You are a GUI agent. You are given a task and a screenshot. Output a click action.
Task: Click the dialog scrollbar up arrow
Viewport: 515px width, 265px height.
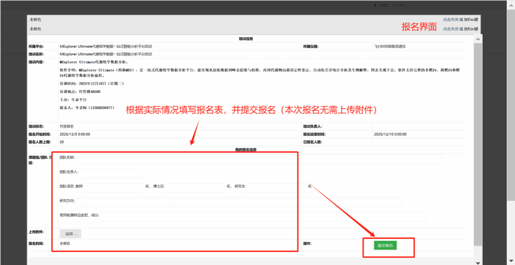click(478, 39)
